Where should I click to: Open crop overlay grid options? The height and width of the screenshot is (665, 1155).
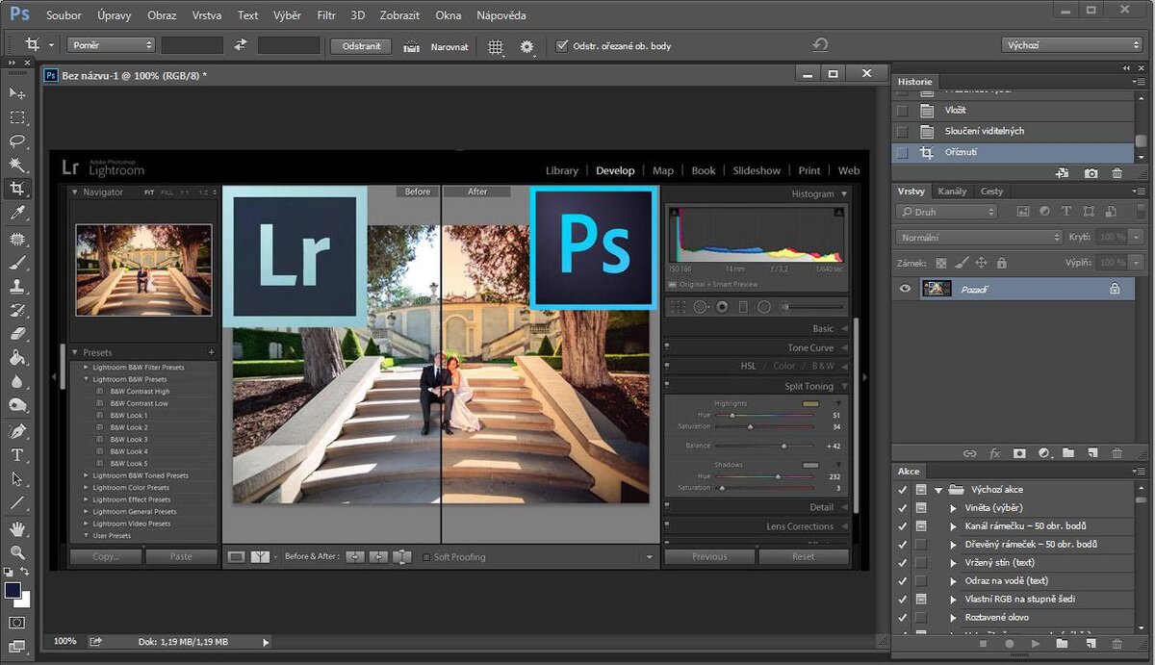point(496,46)
